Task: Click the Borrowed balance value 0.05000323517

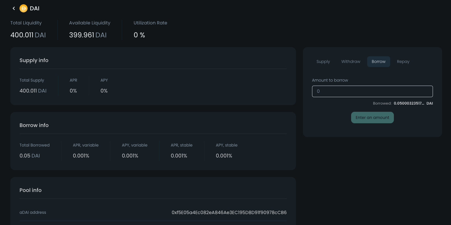Action: 409,103
